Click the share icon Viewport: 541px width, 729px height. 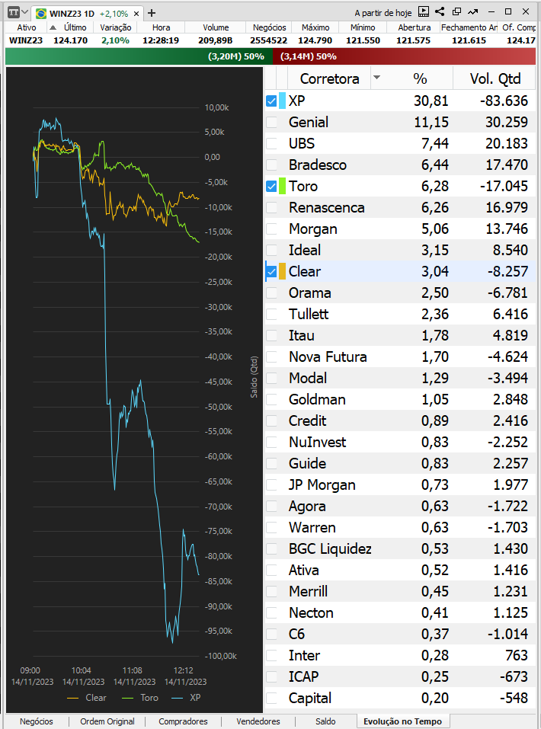pos(440,11)
